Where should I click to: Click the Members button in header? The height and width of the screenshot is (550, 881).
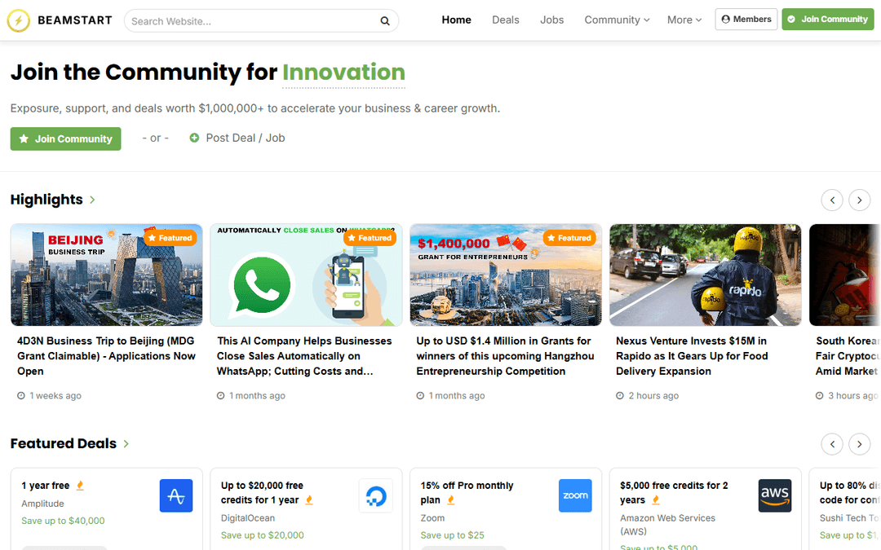(x=746, y=19)
